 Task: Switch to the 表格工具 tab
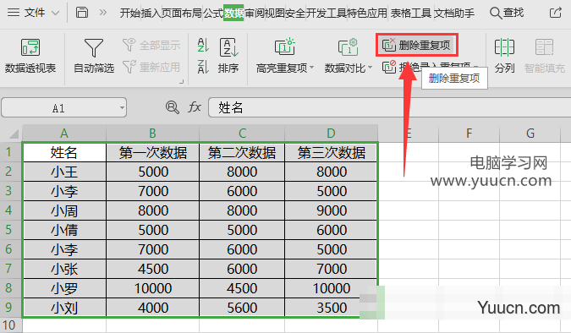tap(411, 14)
